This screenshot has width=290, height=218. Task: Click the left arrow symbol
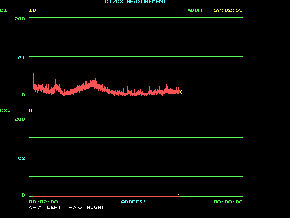(33, 208)
